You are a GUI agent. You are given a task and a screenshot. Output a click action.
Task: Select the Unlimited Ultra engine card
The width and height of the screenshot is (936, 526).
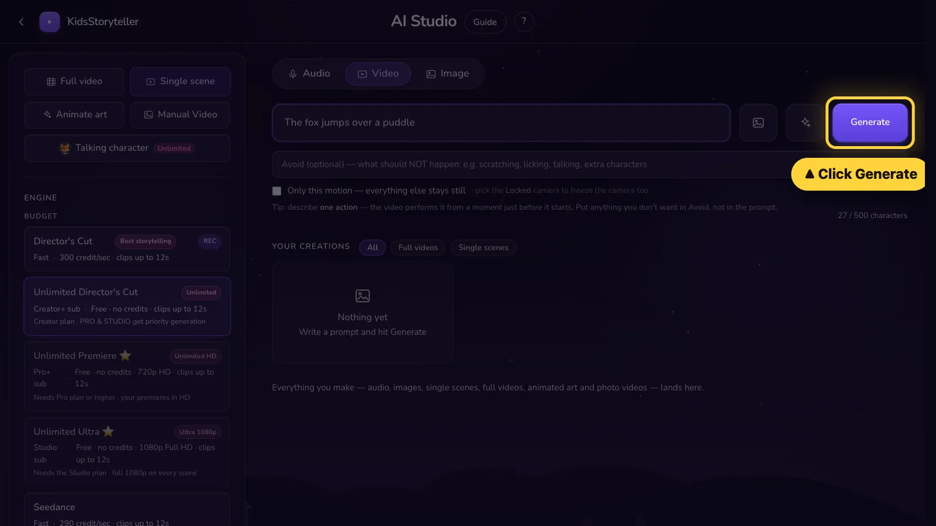click(127, 452)
